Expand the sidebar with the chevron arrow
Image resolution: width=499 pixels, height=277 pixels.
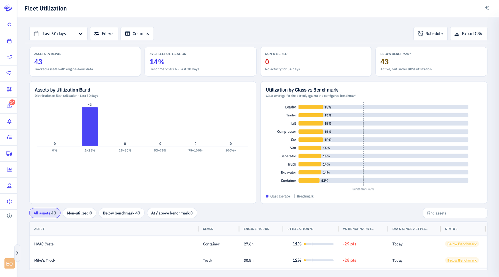click(17, 253)
